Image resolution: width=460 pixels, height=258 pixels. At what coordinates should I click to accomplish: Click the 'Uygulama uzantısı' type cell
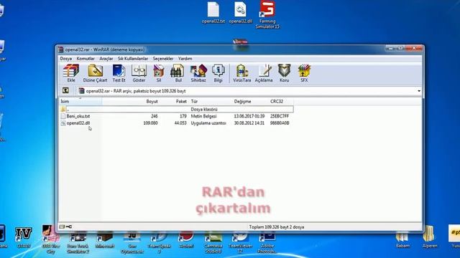[208, 123]
